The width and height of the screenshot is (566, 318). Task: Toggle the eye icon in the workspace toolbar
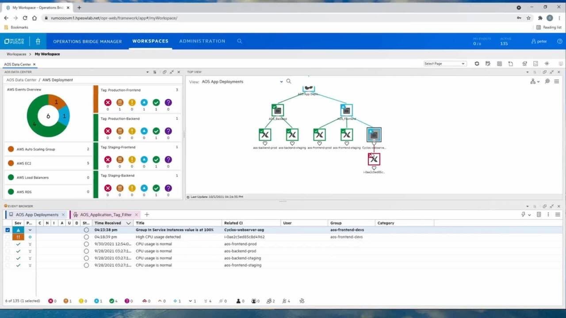pyautogui.click(x=547, y=64)
